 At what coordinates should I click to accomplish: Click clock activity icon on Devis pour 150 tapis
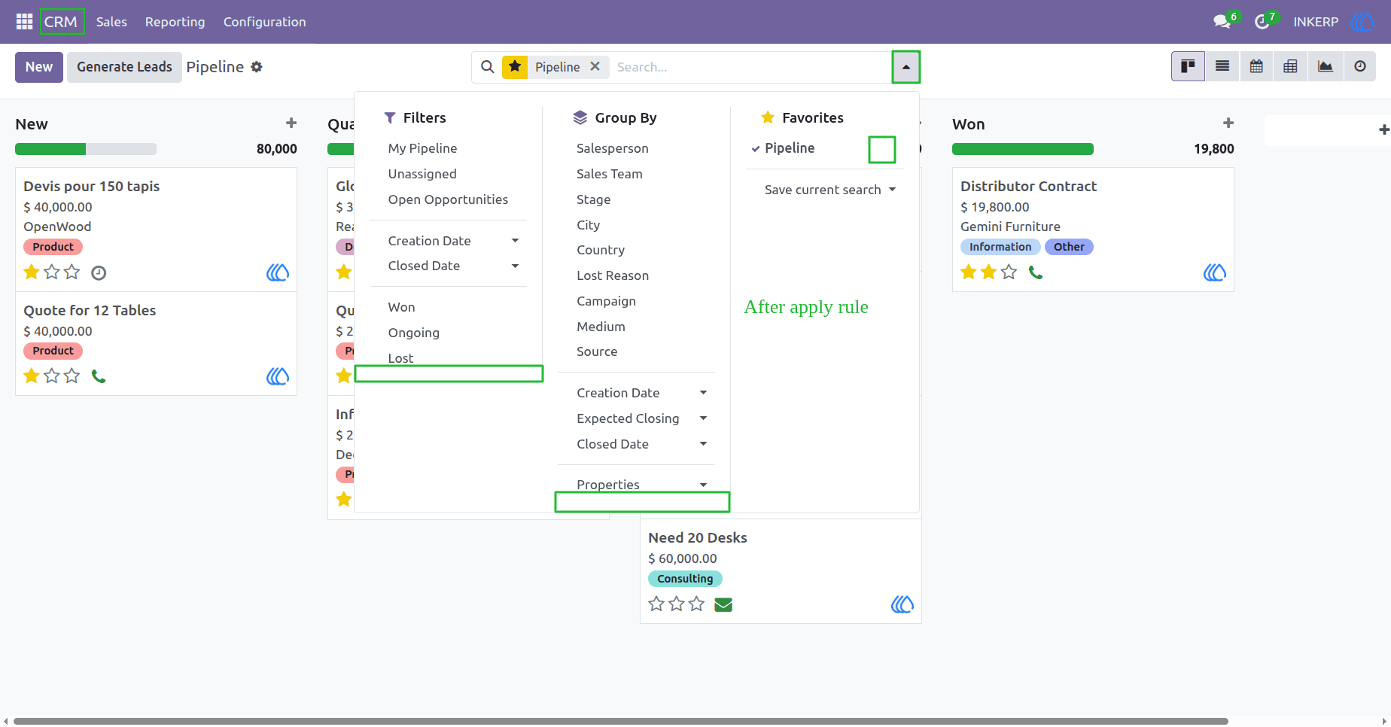pos(99,272)
